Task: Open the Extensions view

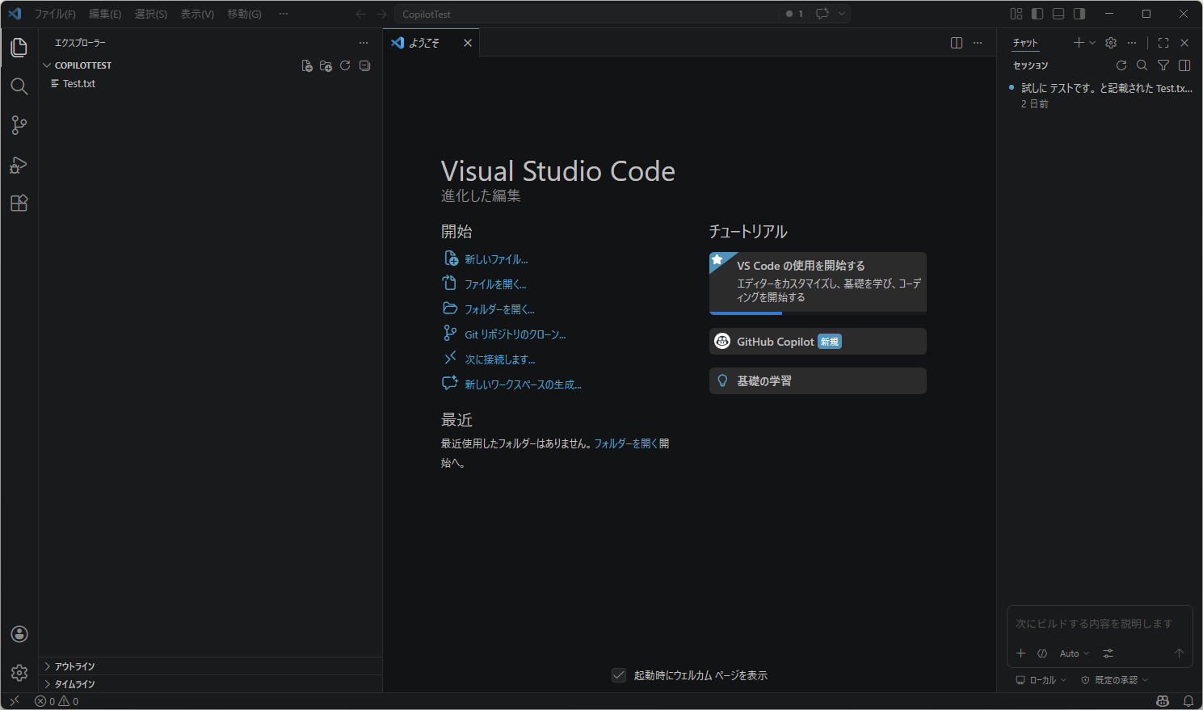Action: (x=19, y=204)
